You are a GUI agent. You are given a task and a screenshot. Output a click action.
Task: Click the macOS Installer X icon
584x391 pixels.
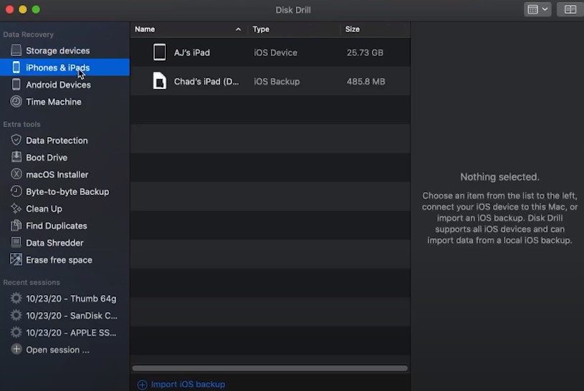click(16, 174)
